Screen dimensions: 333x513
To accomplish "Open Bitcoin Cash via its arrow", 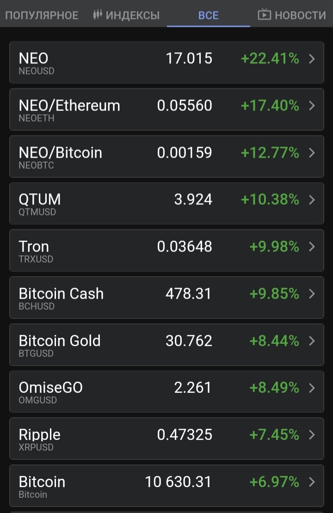I will coord(312,294).
